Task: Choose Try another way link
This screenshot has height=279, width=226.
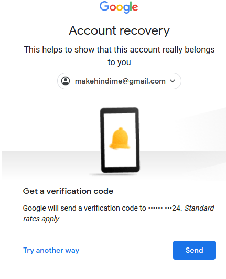Action: click(x=51, y=250)
